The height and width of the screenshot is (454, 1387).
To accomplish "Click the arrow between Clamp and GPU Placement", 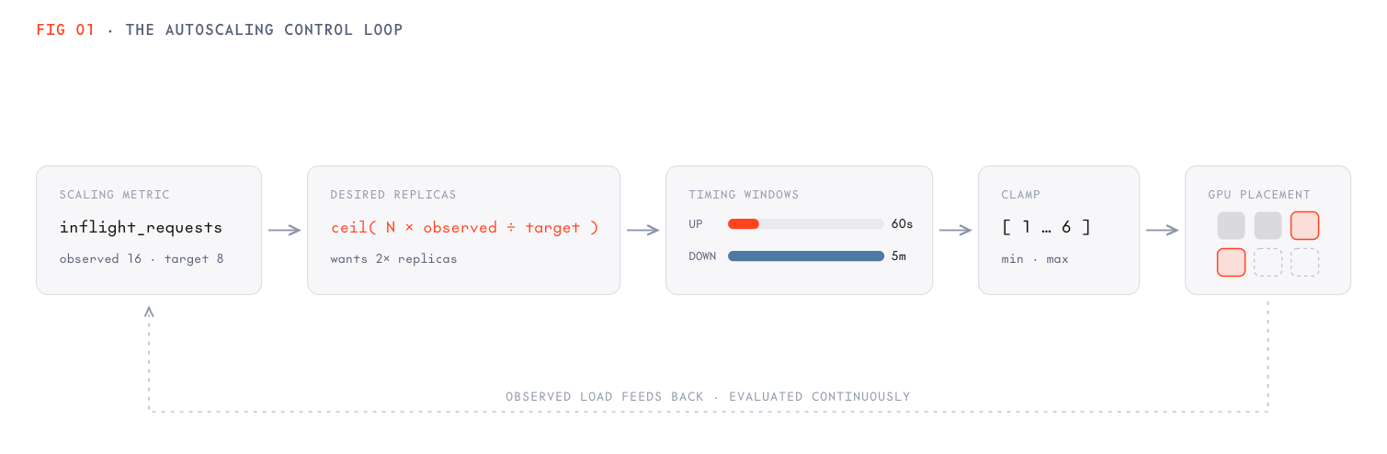I will point(1162,231).
